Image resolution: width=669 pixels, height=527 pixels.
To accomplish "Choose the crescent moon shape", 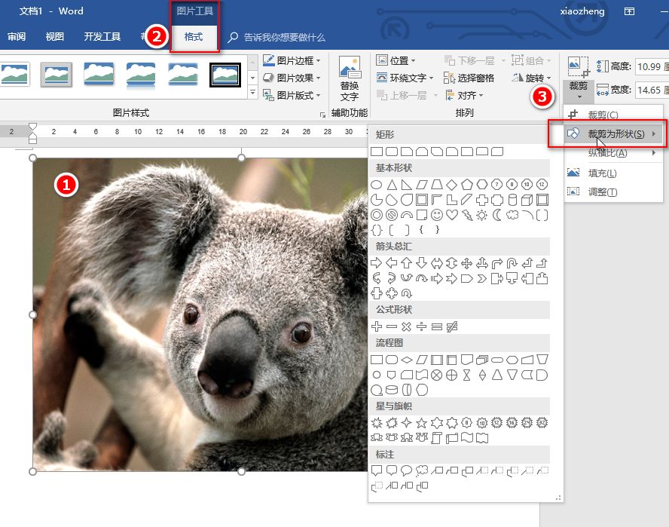I will coord(497,215).
